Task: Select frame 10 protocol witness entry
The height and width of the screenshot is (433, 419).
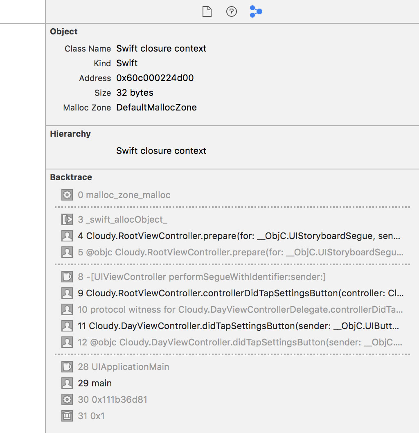Action: [x=240, y=310]
